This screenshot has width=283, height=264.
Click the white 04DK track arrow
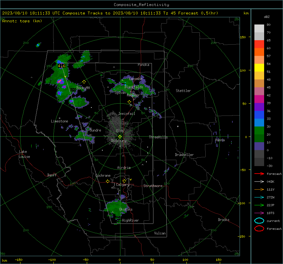point(259,182)
